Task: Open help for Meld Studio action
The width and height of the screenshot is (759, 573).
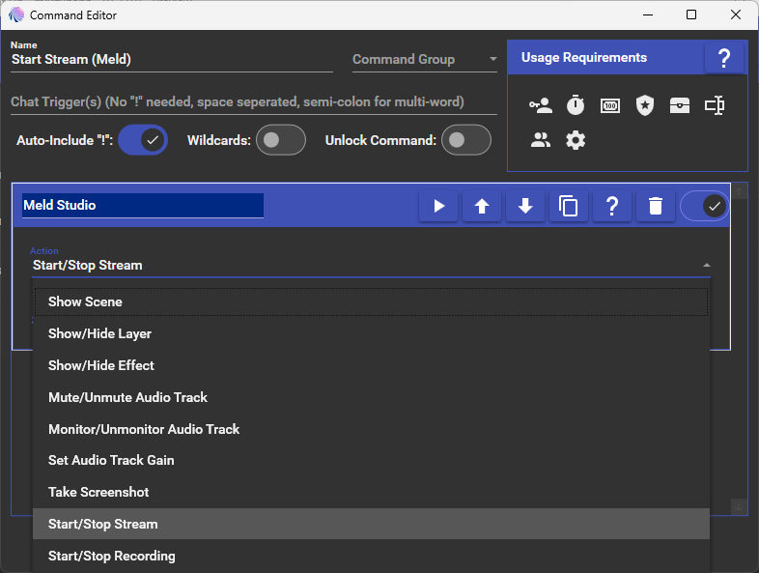Action: pos(612,206)
